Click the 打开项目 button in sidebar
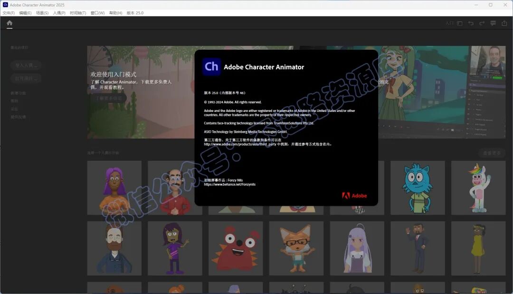The image size is (513, 294). tap(26, 78)
